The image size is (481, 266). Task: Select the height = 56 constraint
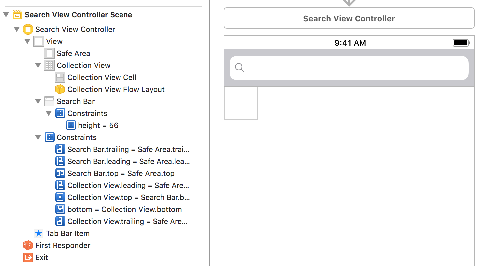pyautogui.click(x=98, y=125)
